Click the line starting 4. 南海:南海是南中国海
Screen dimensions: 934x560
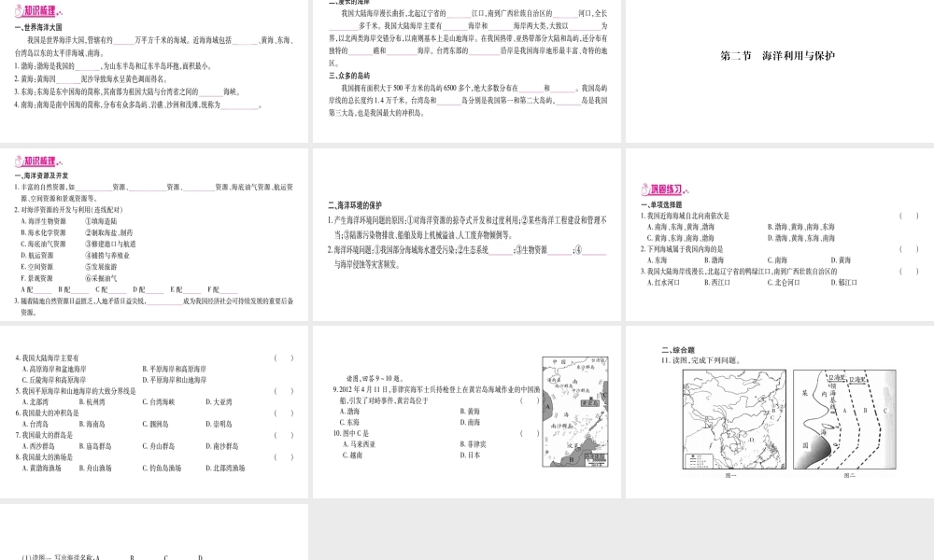click(138, 105)
